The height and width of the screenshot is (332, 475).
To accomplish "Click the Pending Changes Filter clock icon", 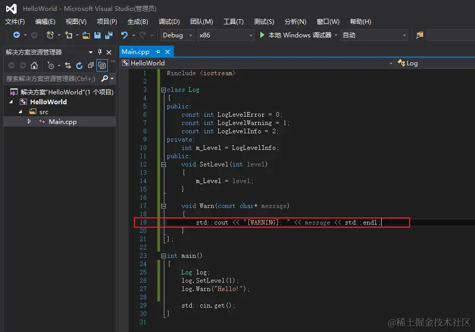I will pos(51,65).
